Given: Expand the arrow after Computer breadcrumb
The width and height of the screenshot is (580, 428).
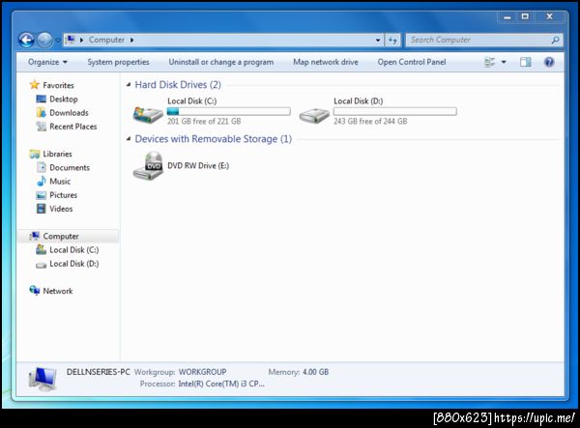Looking at the screenshot, I should tap(132, 40).
